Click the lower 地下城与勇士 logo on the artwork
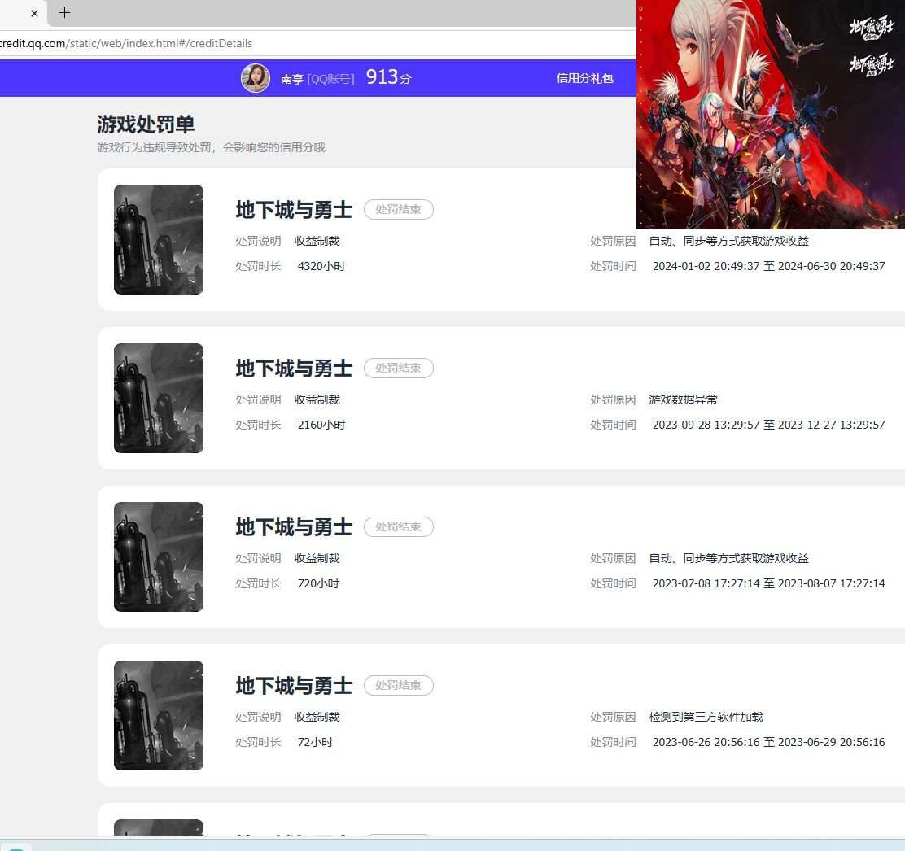This screenshot has height=851, width=905. coord(871,63)
